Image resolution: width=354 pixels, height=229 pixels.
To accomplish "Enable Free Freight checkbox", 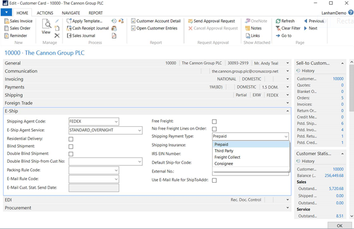I will click(214, 121).
